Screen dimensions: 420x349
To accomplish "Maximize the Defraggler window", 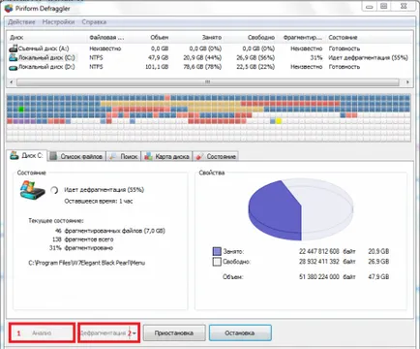I will coord(384,6).
